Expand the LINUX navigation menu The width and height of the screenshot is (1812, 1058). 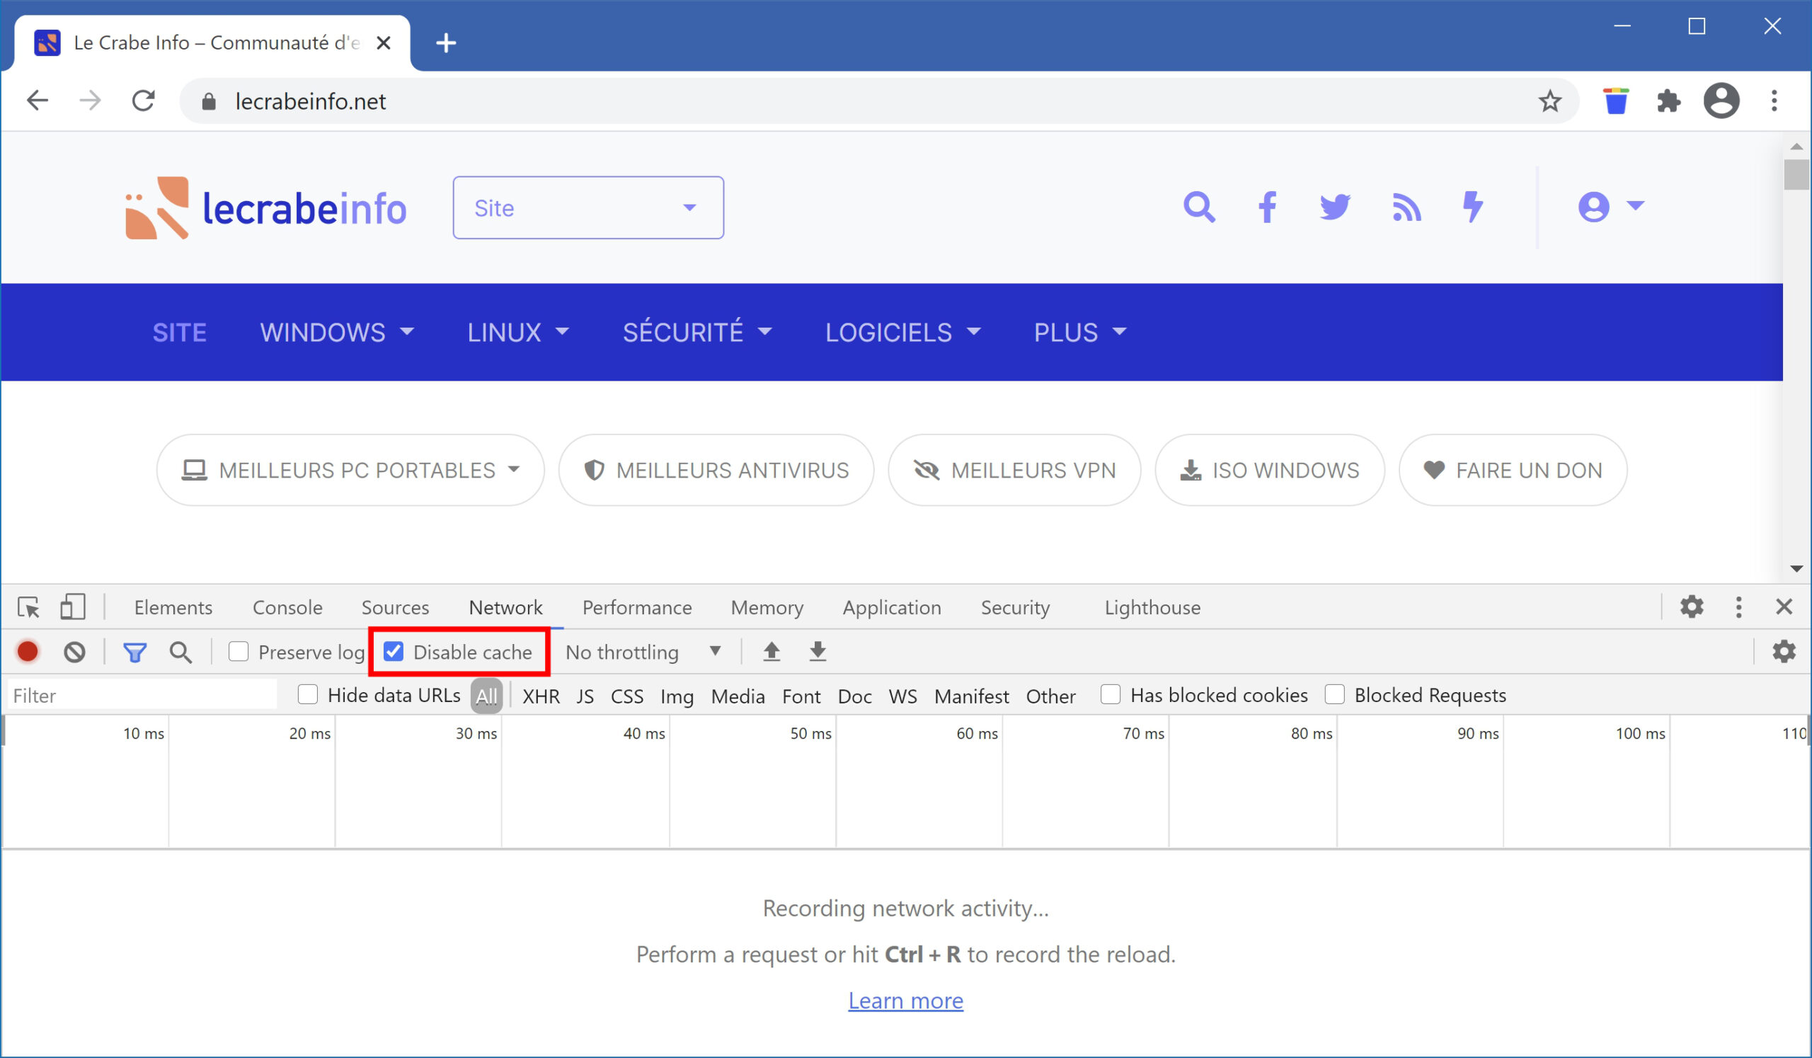[x=518, y=333]
